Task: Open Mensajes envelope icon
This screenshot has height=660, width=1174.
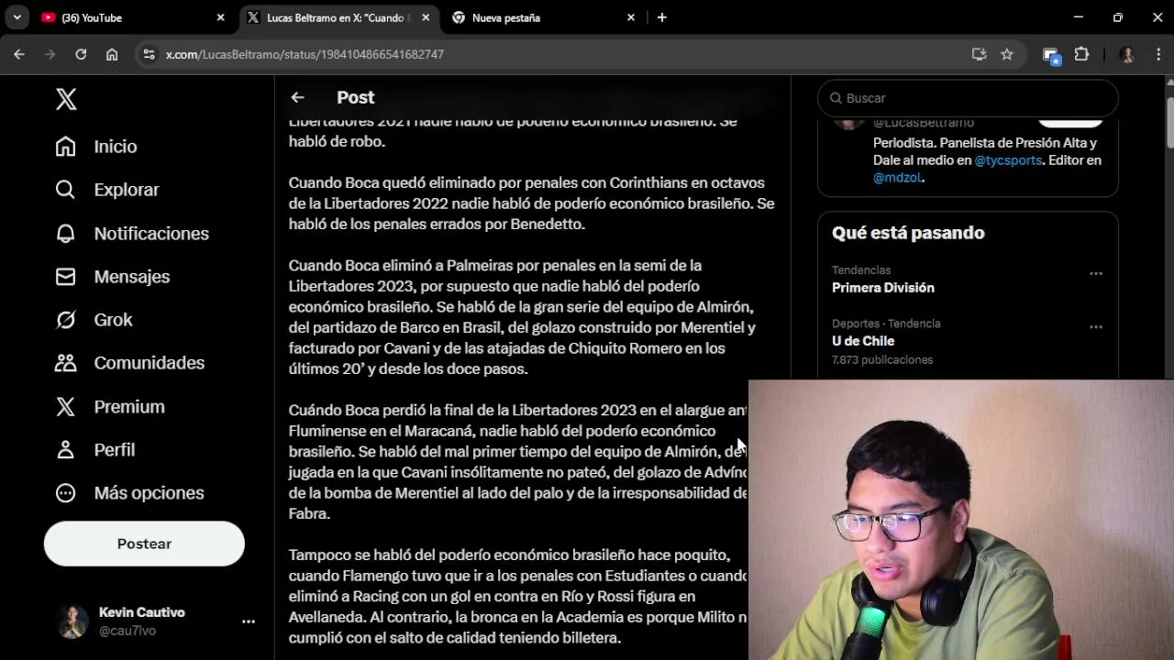Action: tap(65, 276)
